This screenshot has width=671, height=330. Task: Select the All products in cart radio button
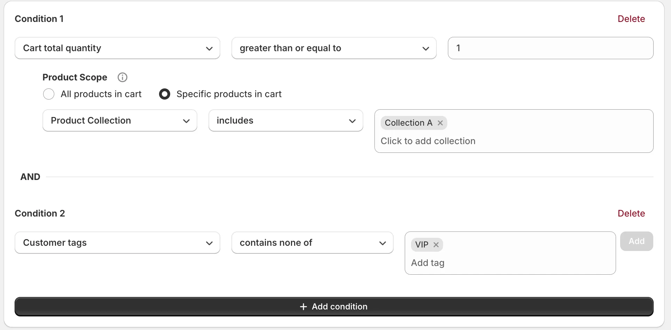tap(49, 94)
